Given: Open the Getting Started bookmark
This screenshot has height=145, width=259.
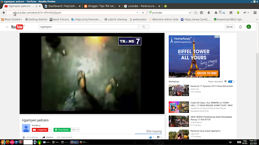Looking at the screenshot, I should (x=36, y=19).
